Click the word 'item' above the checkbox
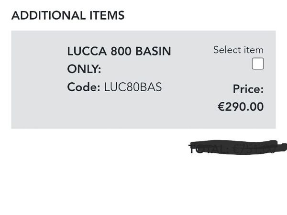This screenshot has width=287, height=215. 254,50
